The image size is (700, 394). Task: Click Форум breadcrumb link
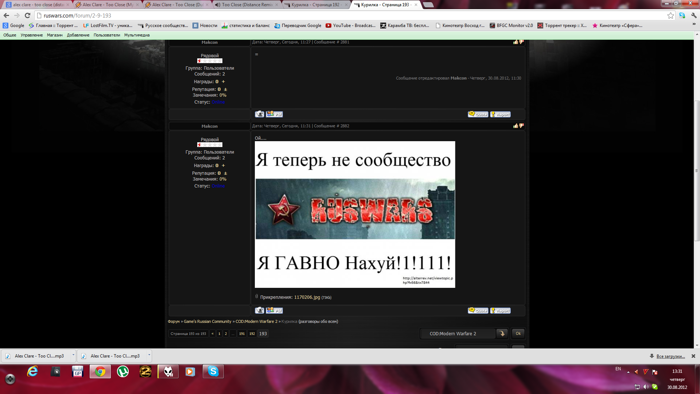coord(174,321)
